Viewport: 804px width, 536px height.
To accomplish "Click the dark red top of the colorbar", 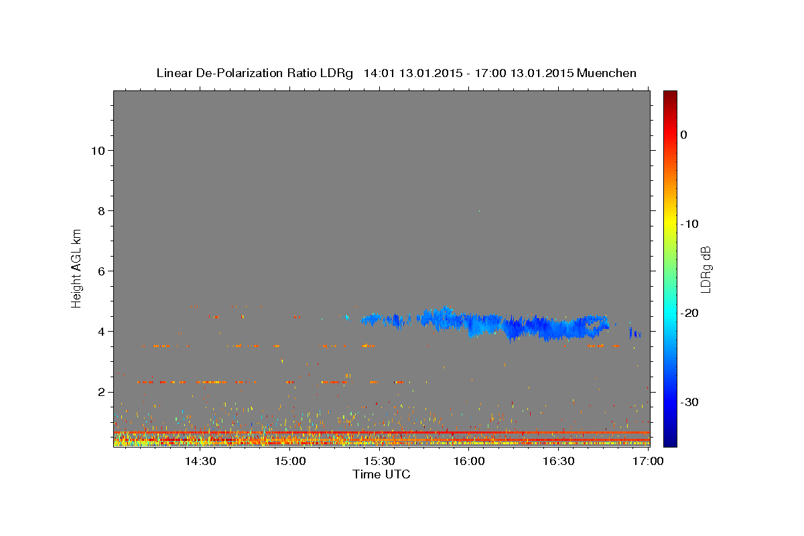I will [x=670, y=96].
